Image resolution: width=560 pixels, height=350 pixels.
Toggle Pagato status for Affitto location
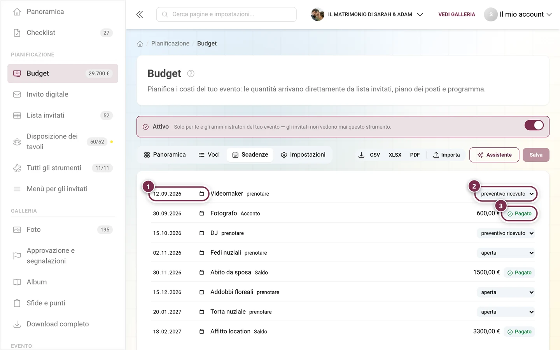coord(519,332)
